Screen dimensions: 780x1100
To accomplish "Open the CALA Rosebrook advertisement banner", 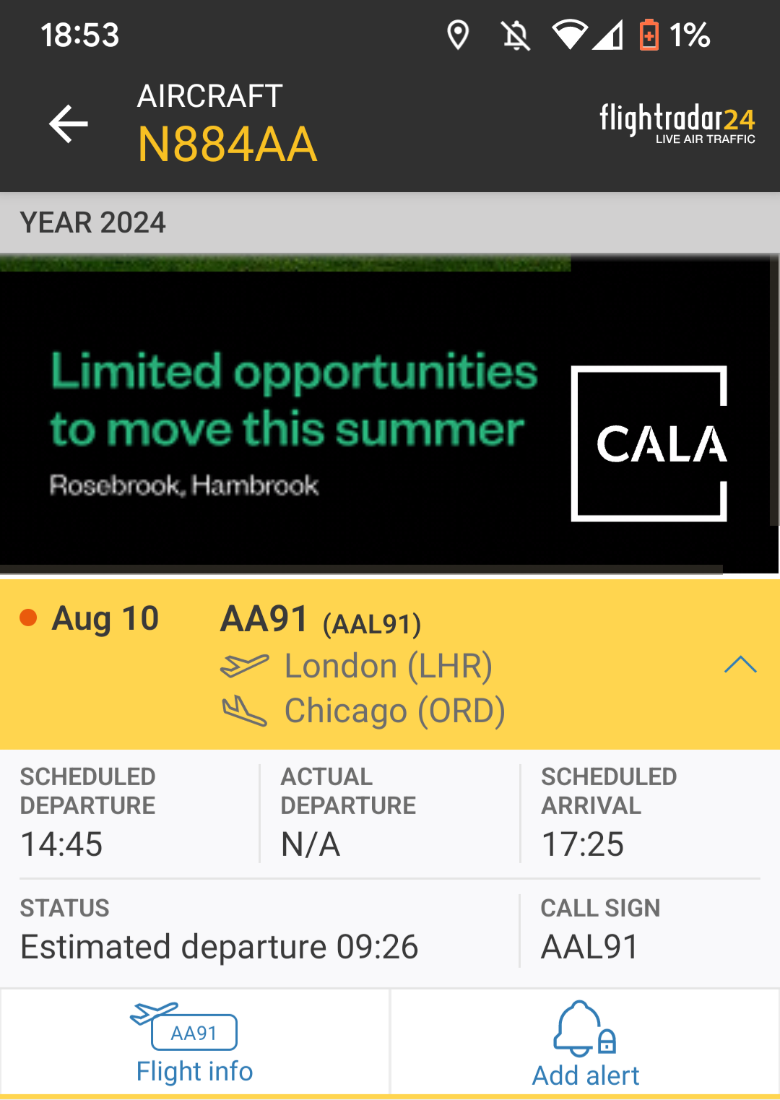I will [289, 419].
